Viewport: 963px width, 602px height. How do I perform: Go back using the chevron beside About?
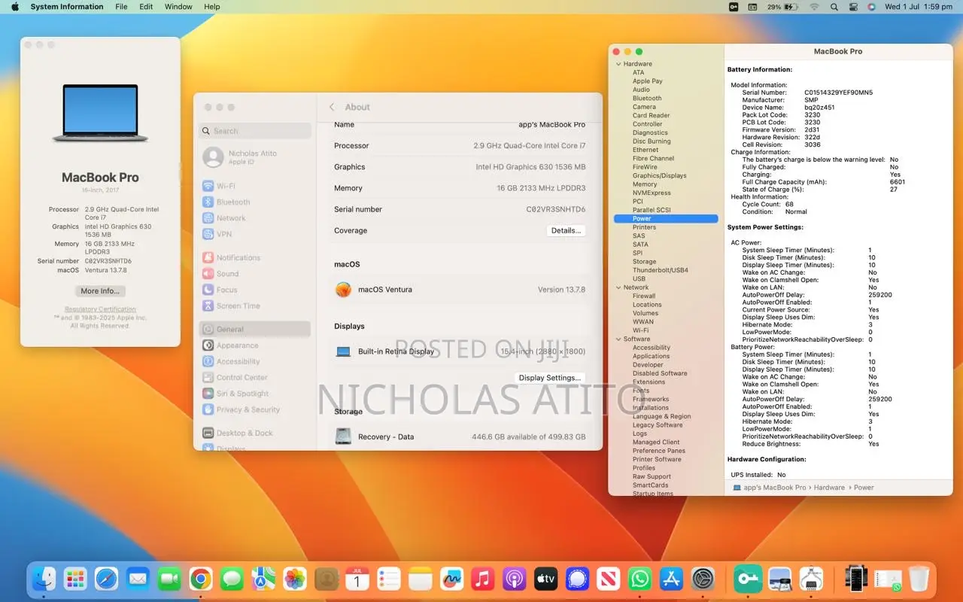[x=332, y=107]
